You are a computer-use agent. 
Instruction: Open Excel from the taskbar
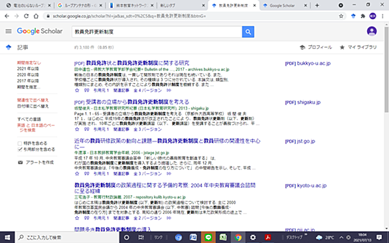pyautogui.click(x=223, y=238)
